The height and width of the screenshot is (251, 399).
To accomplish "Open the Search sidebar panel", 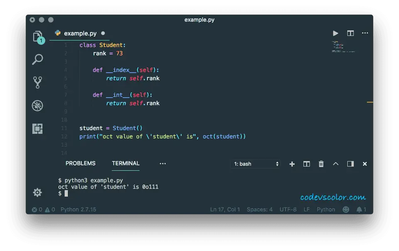I will coord(38,59).
